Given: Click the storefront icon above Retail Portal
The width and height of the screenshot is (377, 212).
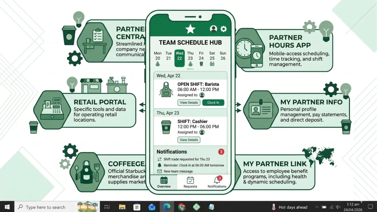Looking at the screenshot, I should click(x=91, y=85).
